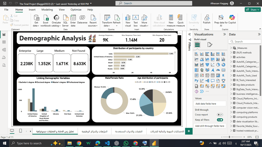
Task: Click the Share button
Action: click(253, 10)
